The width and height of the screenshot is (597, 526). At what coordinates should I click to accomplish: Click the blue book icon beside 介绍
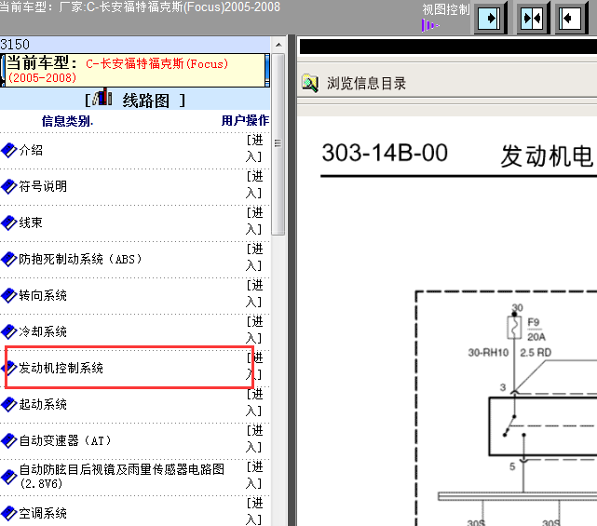point(8,150)
